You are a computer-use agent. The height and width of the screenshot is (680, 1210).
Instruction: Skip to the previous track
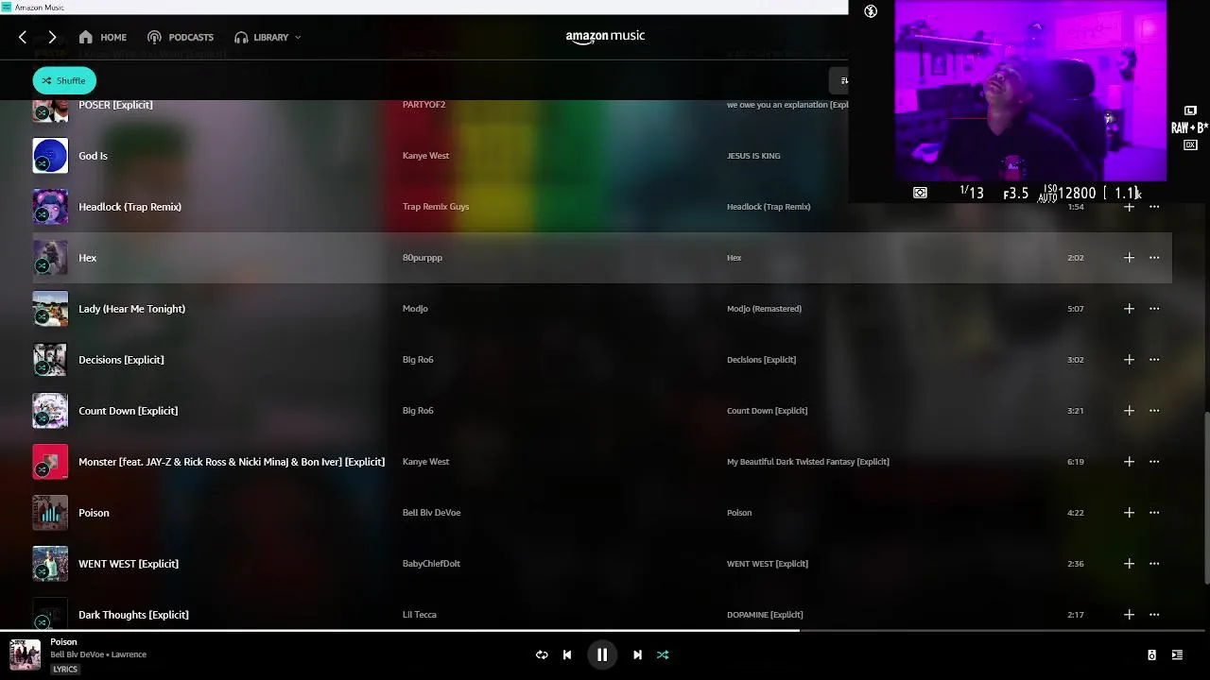[x=567, y=654]
